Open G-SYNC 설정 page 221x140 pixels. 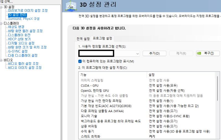click(18, 51)
